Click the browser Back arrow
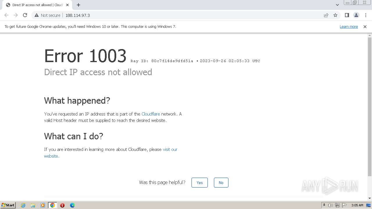 coord(6,15)
